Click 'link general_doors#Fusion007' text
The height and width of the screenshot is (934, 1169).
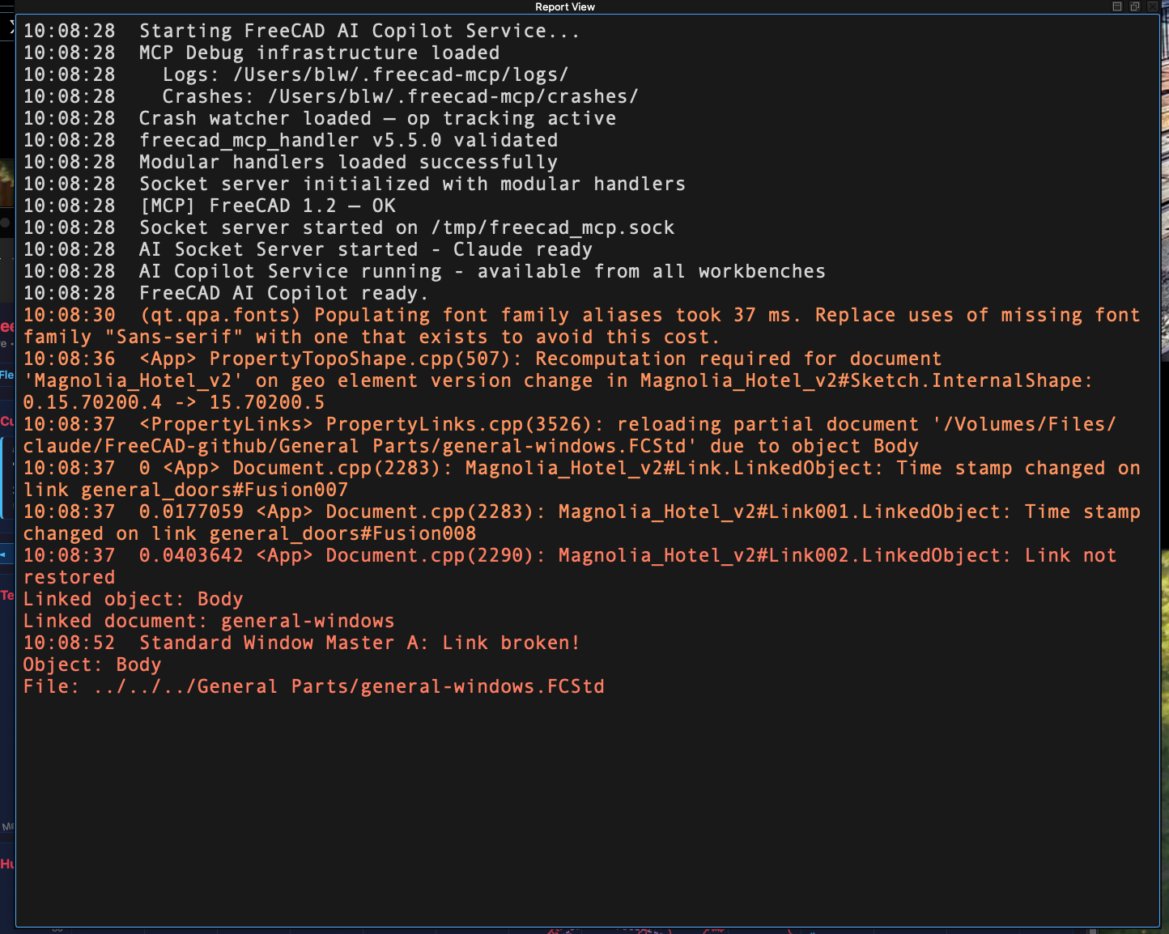[185, 490]
